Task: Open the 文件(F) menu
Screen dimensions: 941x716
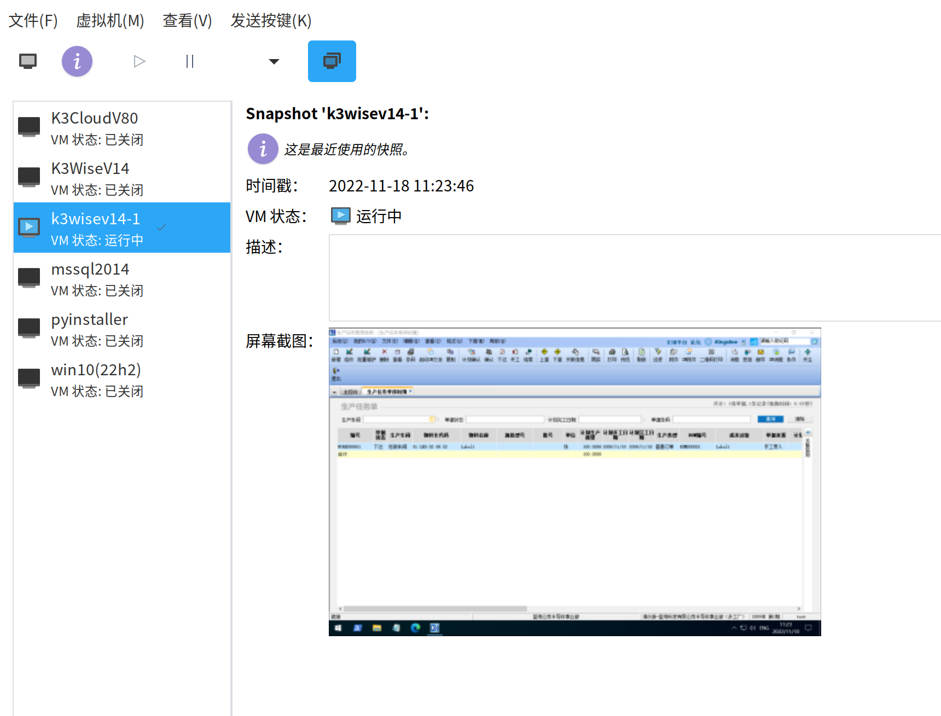Action: pyautogui.click(x=33, y=21)
